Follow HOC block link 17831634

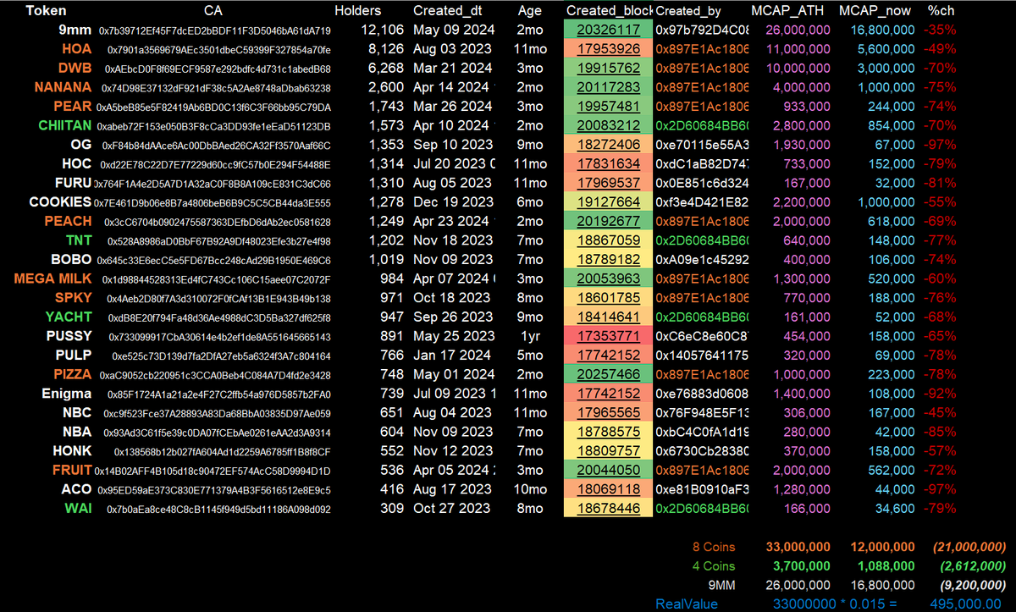tap(608, 163)
